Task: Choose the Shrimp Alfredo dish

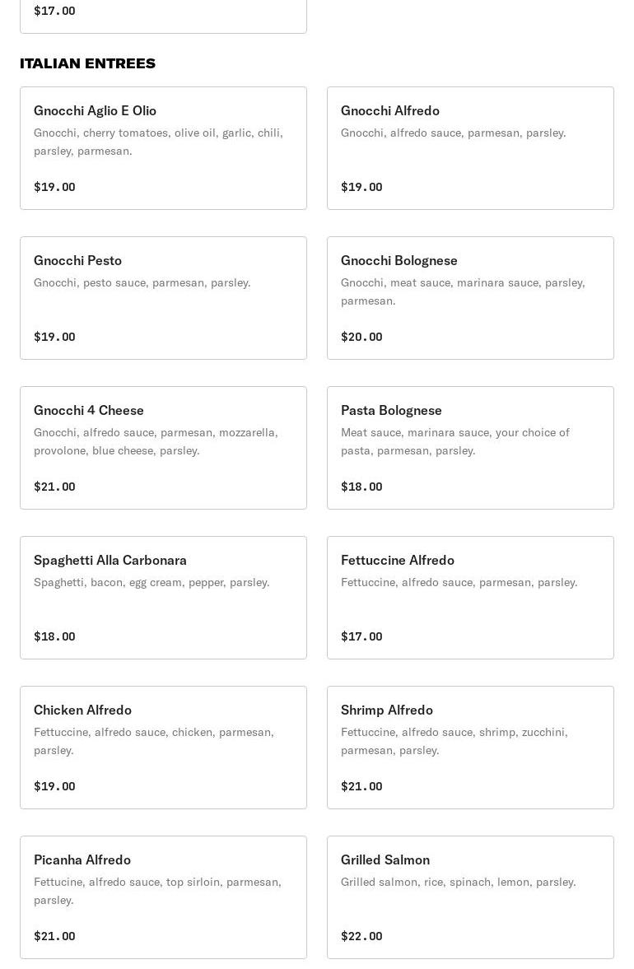Action: [470, 748]
